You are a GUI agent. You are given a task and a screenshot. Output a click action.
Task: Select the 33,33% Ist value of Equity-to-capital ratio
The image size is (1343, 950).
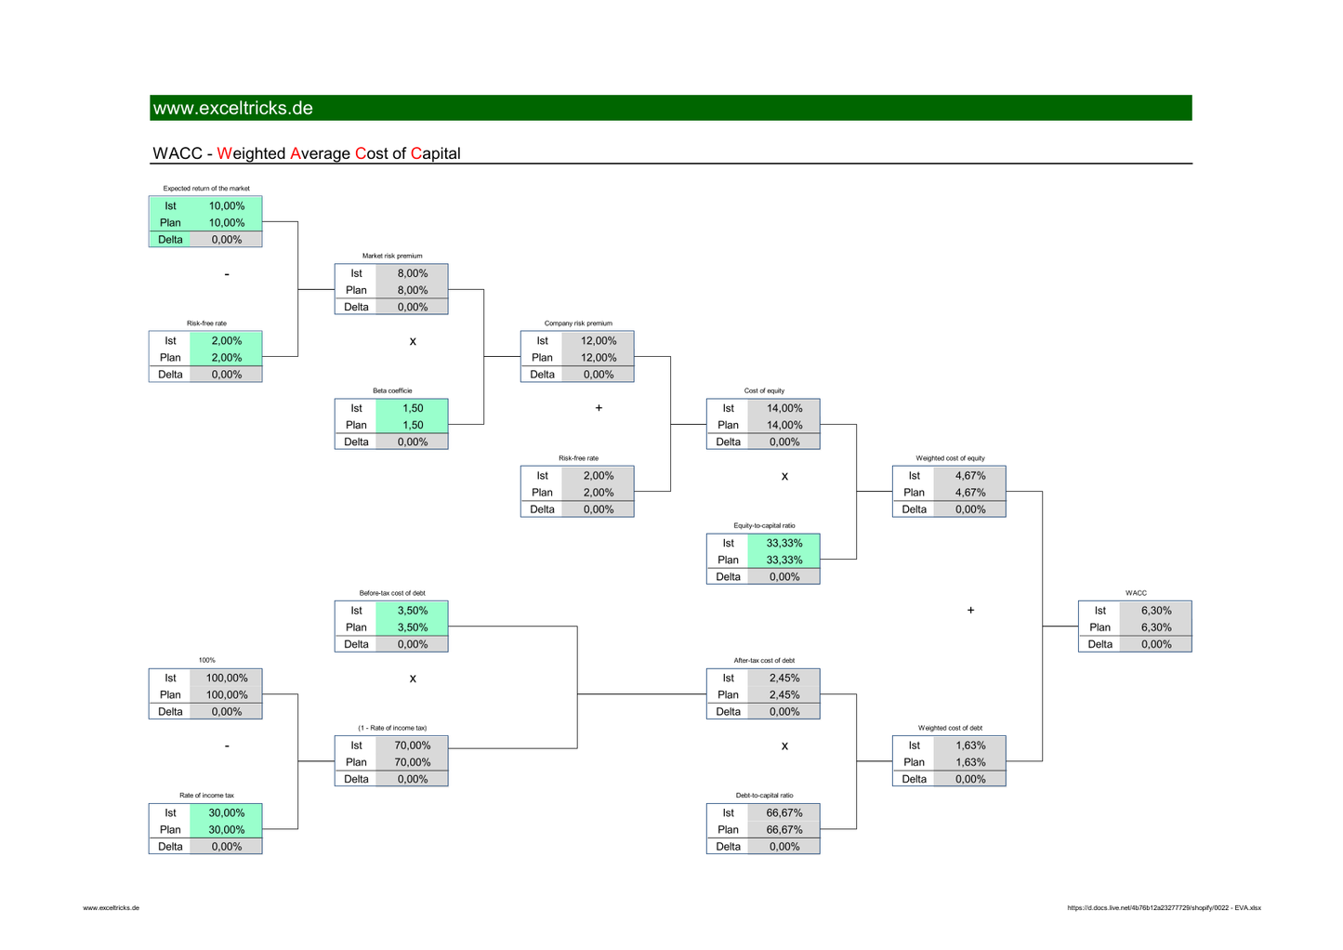[783, 543]
